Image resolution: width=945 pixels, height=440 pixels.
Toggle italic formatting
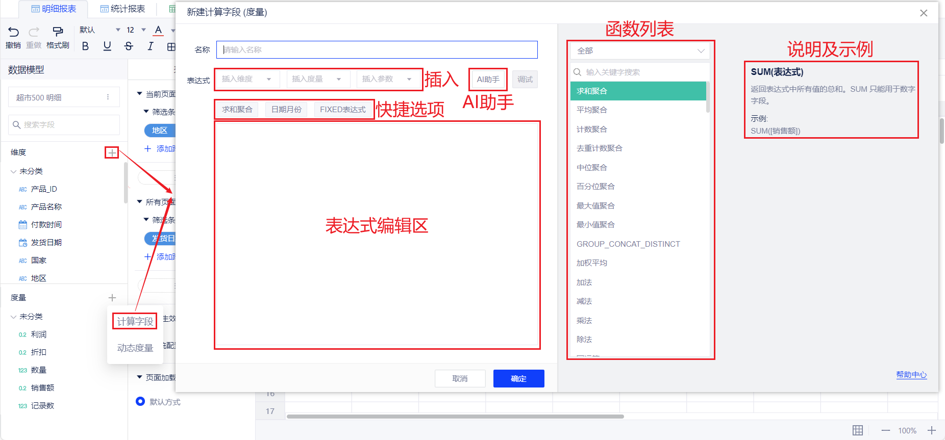pos(150,46)
